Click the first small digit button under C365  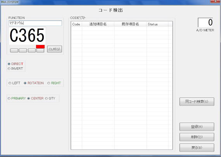point(14,50)
